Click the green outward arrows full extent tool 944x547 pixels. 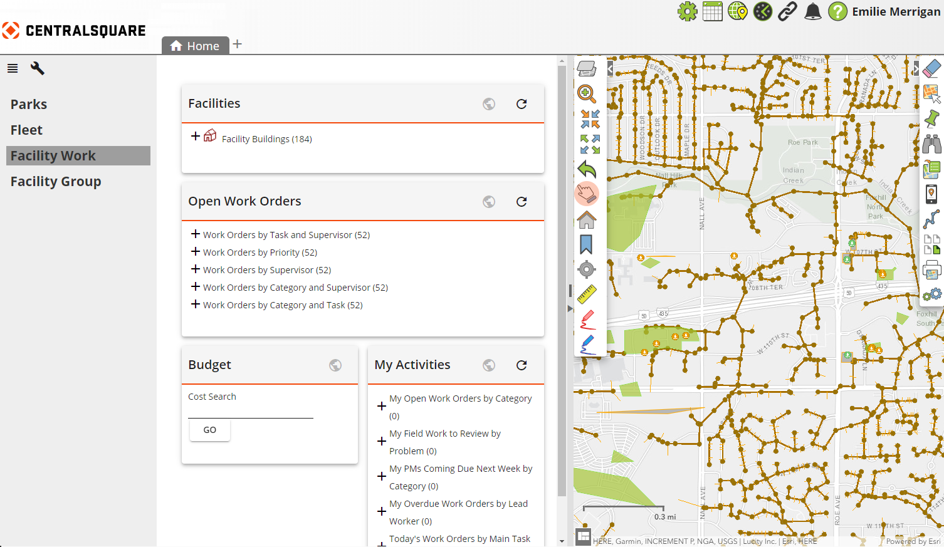[590, 144]
